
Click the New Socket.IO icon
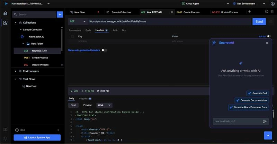pyautogui.click(x=22, y=37)
